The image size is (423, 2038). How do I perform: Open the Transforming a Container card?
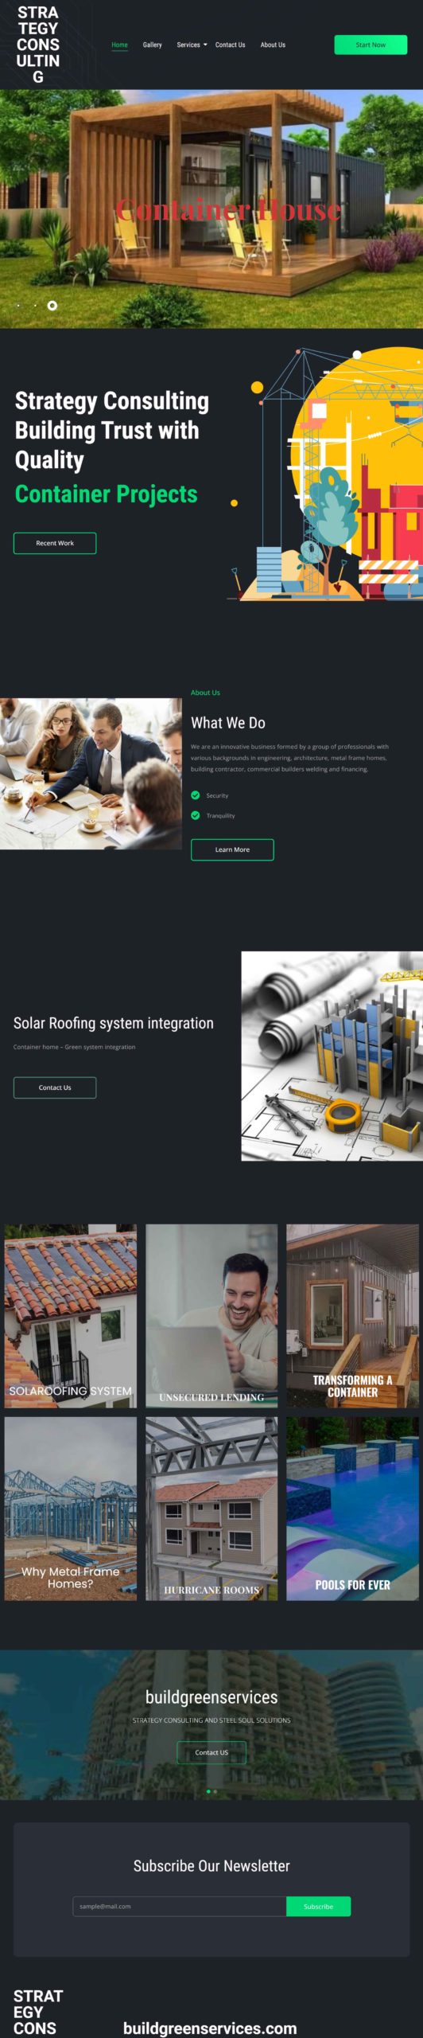click(x=352, y=1316)
